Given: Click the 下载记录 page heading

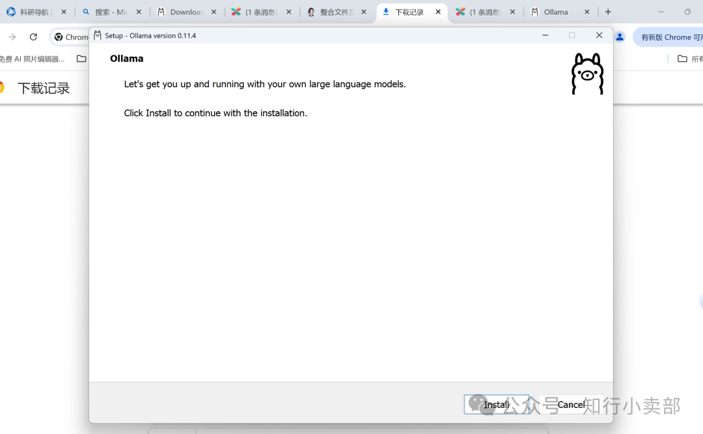Looking at the screenshot, I should pos(44,88).
